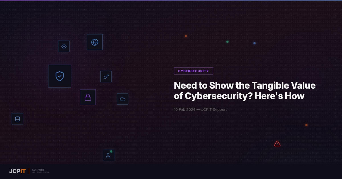This screenshot has height=179, width=342.
Task: Click the purple padlock icon
Action: [88, 97]
